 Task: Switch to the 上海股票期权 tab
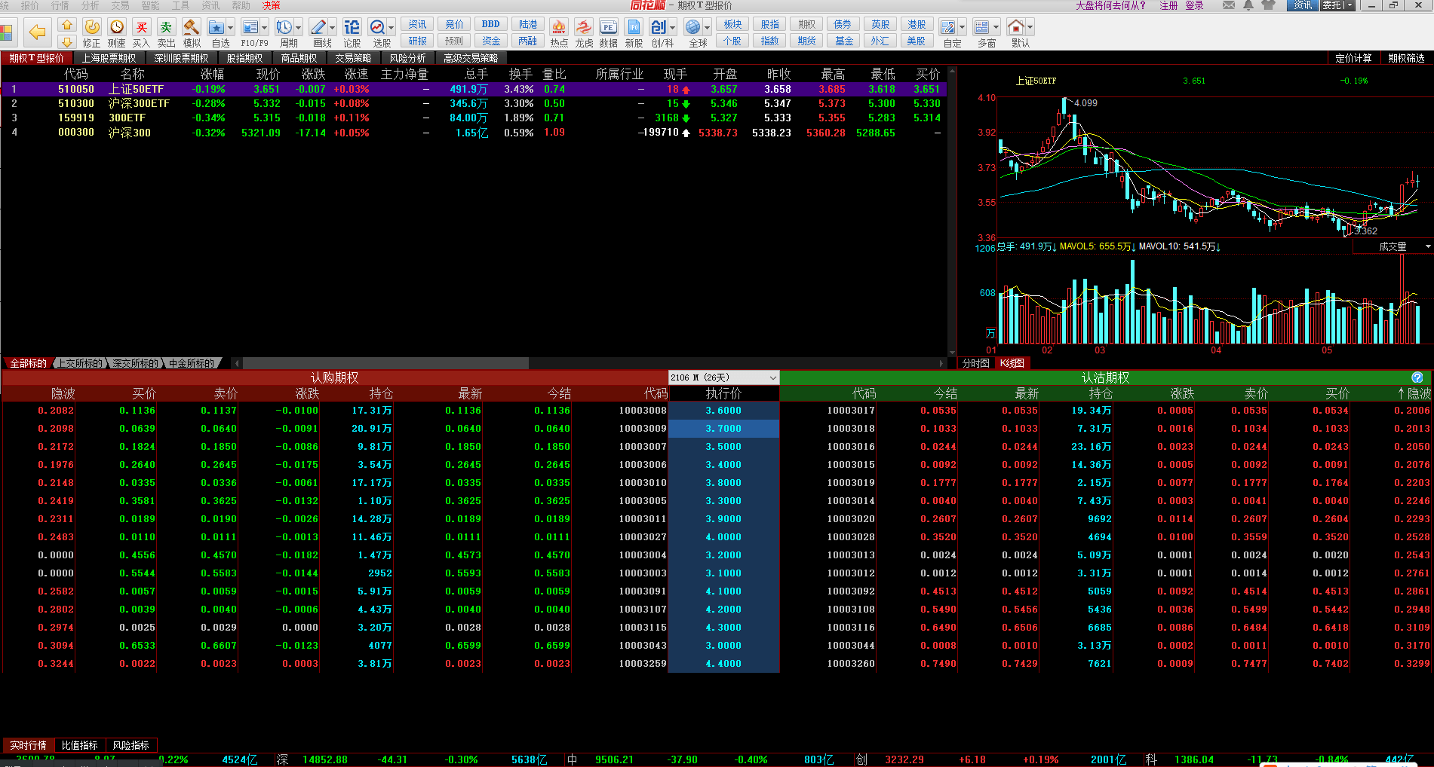[x=109, y=58]
